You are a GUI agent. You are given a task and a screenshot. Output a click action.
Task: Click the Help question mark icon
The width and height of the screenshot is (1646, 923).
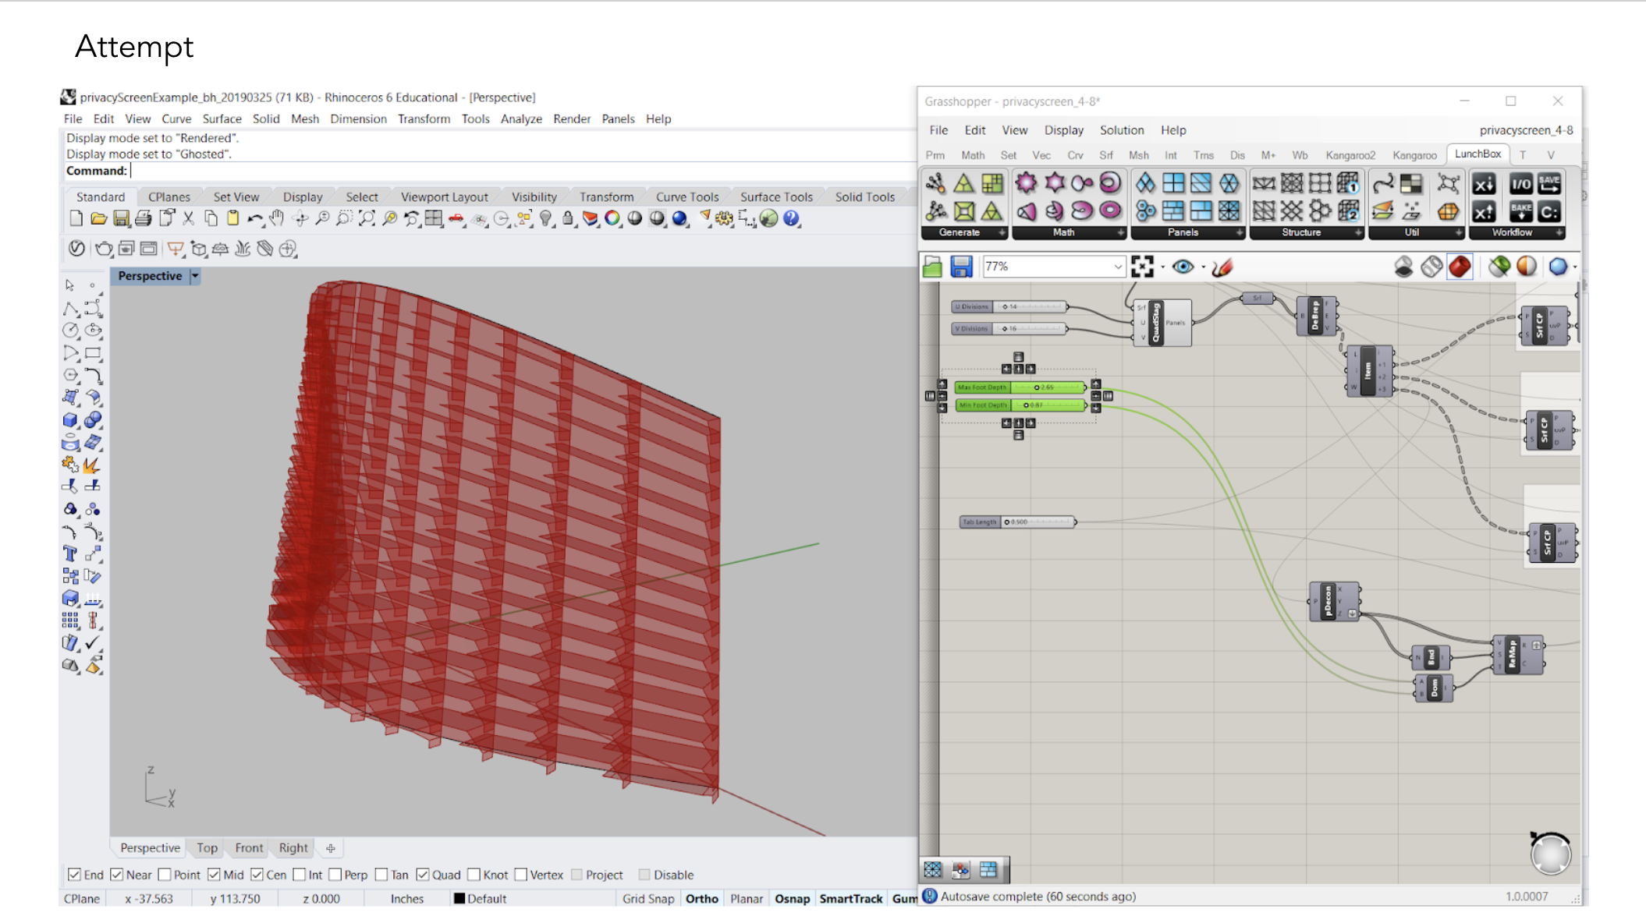click(791, 219)
